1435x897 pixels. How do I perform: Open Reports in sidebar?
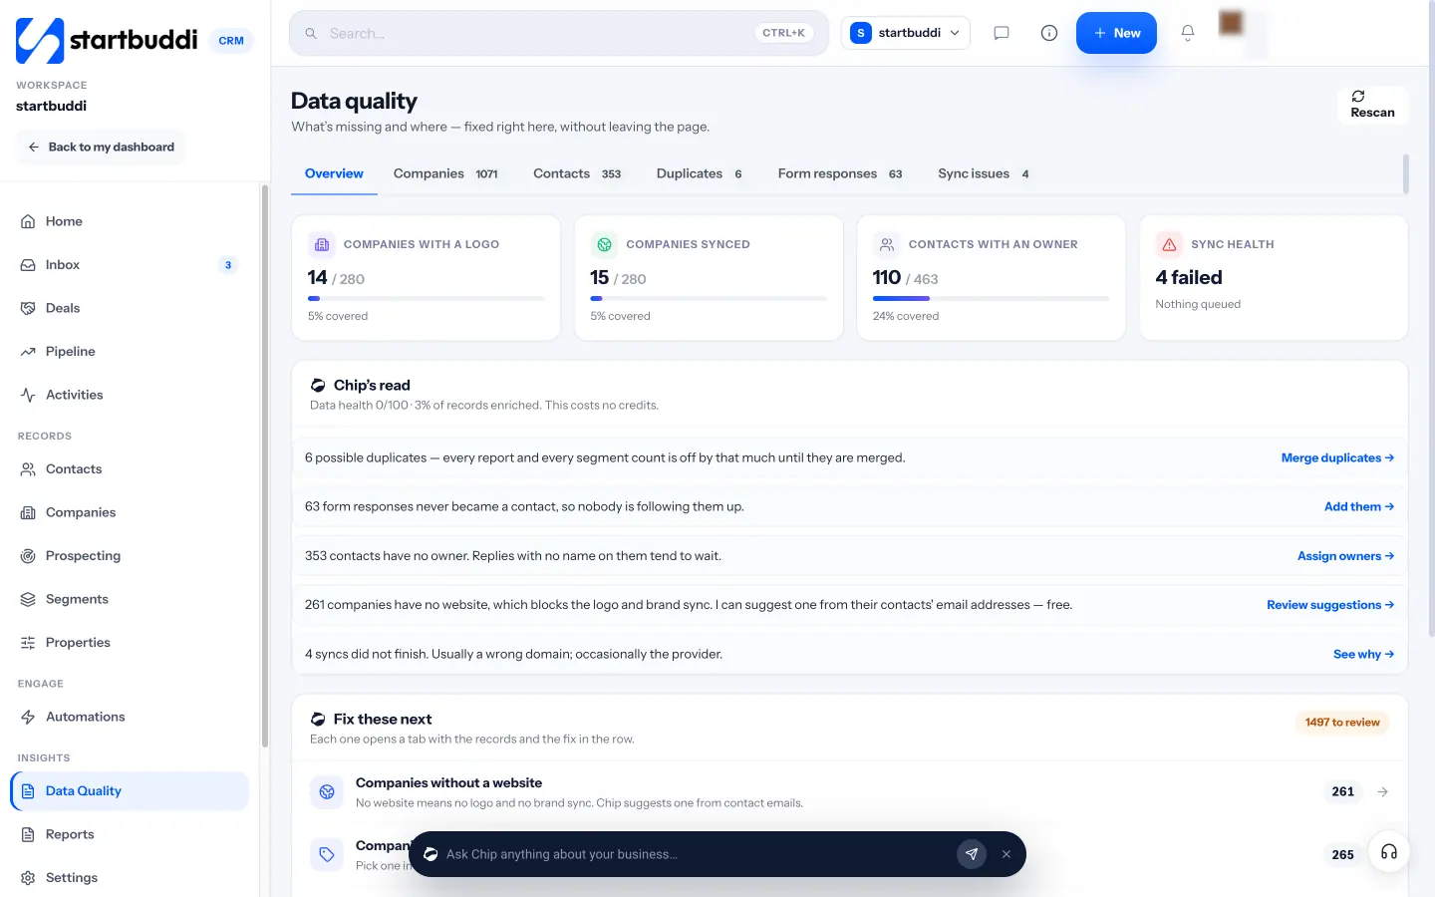[130, 834]
